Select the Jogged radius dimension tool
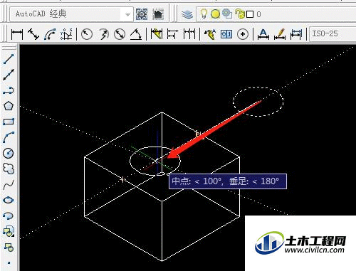This screenshot has width=356, height=271. click(x=103, y=34)
